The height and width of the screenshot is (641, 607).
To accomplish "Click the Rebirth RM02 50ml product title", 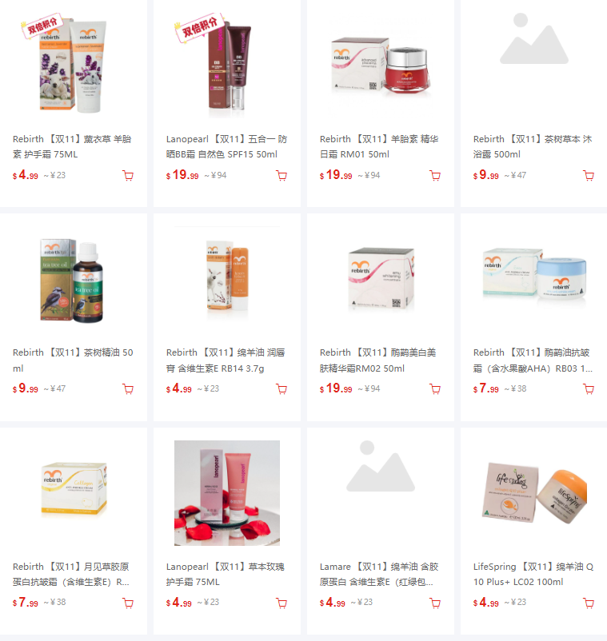I will click(x=378, y=360).
